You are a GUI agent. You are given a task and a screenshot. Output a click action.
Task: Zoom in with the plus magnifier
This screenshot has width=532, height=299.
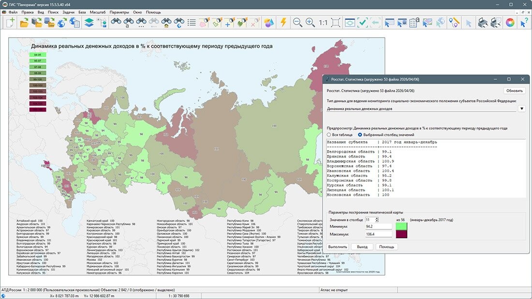pyautogui.click(x=310, y=22)
